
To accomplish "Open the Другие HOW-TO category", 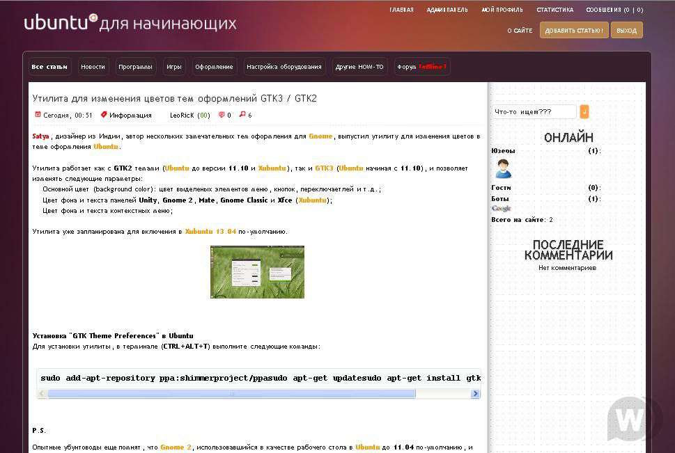I will pyautogui.click(x=359, y=67).
